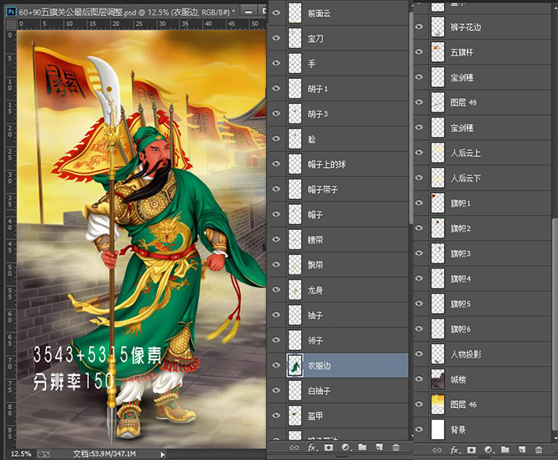Select 图层 46 layer
558x460 pixels.
(482, 405)
